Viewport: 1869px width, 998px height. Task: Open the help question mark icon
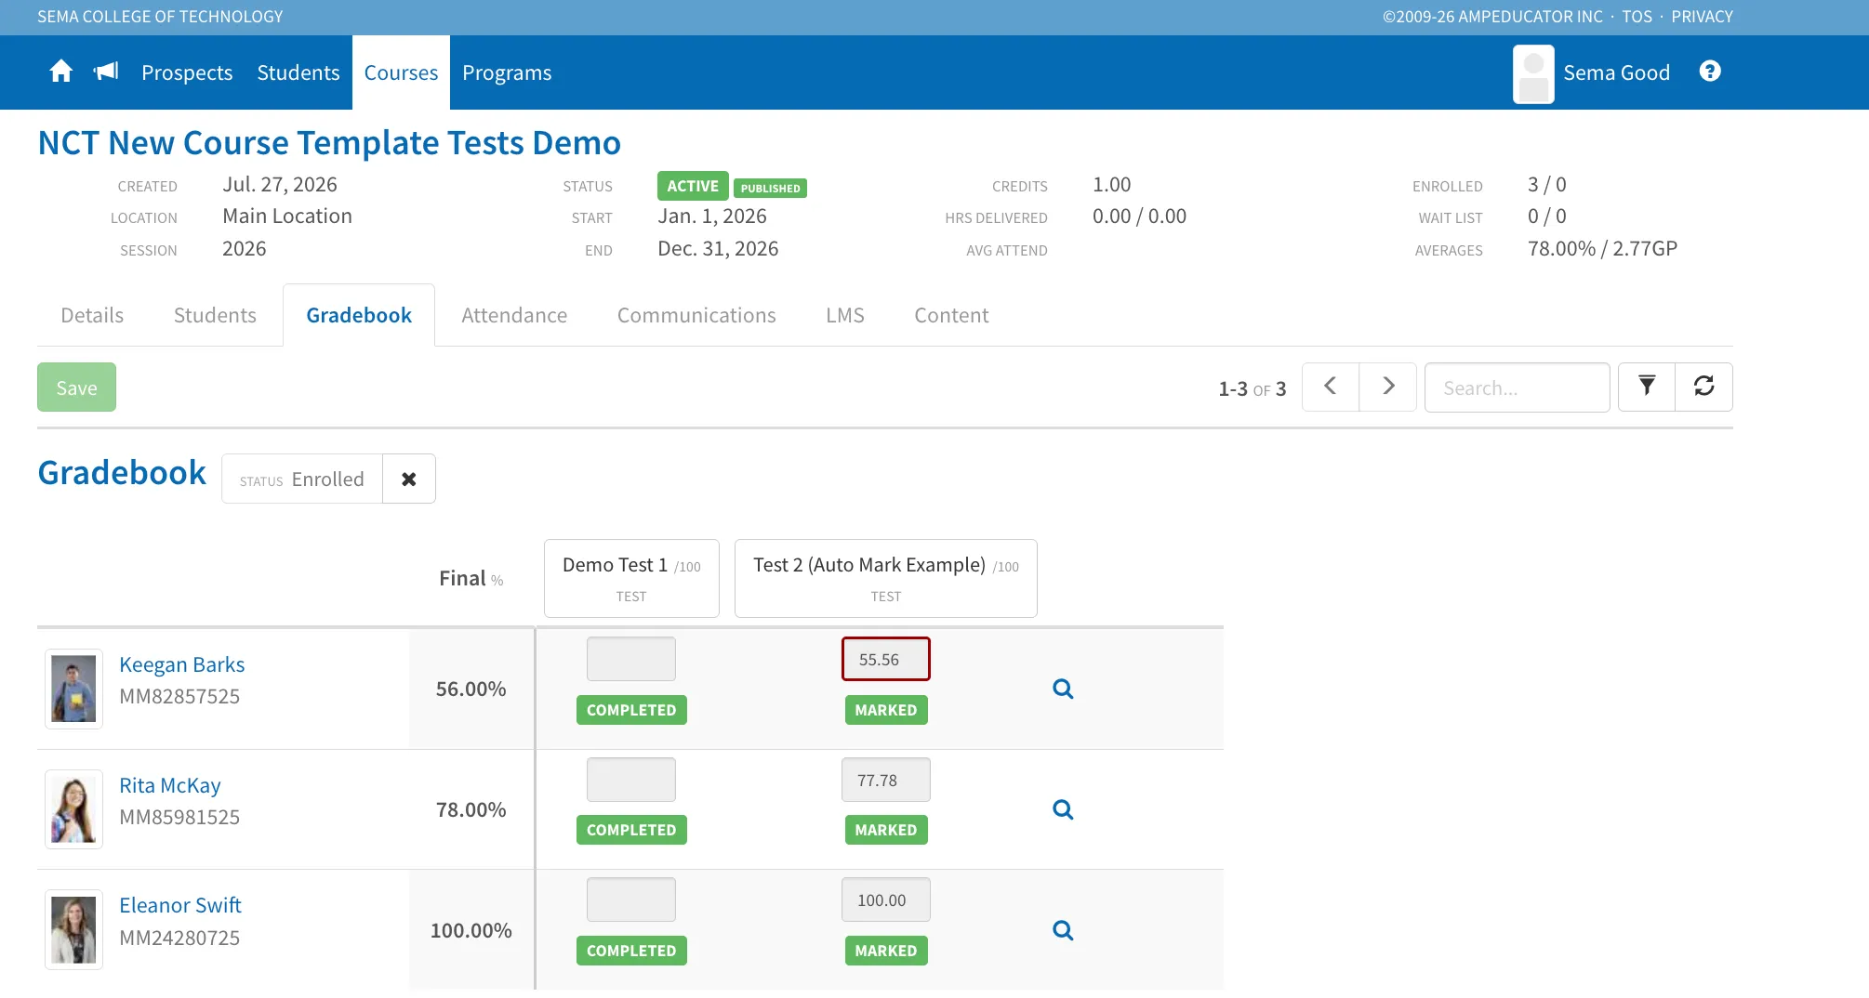[1709, 72]
